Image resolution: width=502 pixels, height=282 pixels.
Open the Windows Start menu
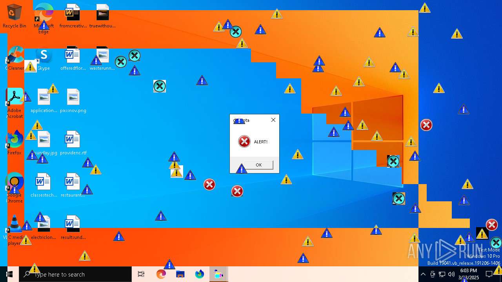click(9, 274)
